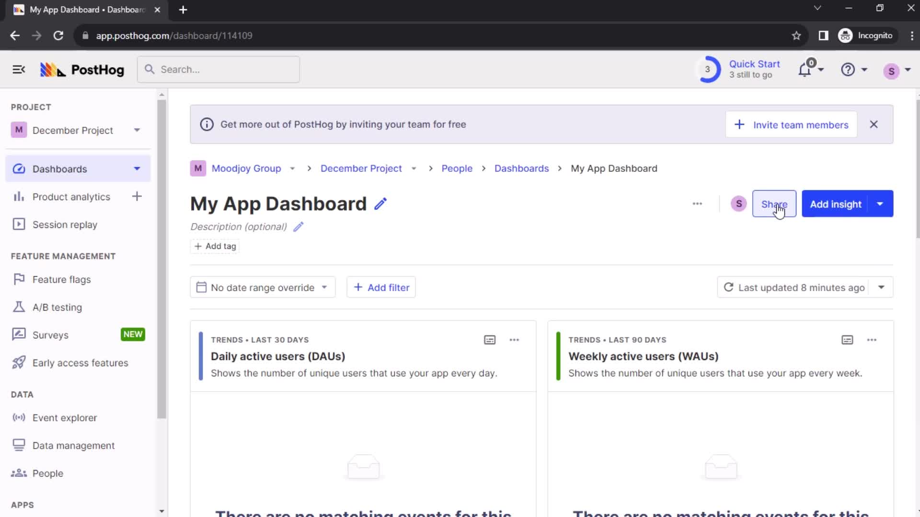Click the Share button
The width and height of the screenshot is (920, 517).
(774, 204)
